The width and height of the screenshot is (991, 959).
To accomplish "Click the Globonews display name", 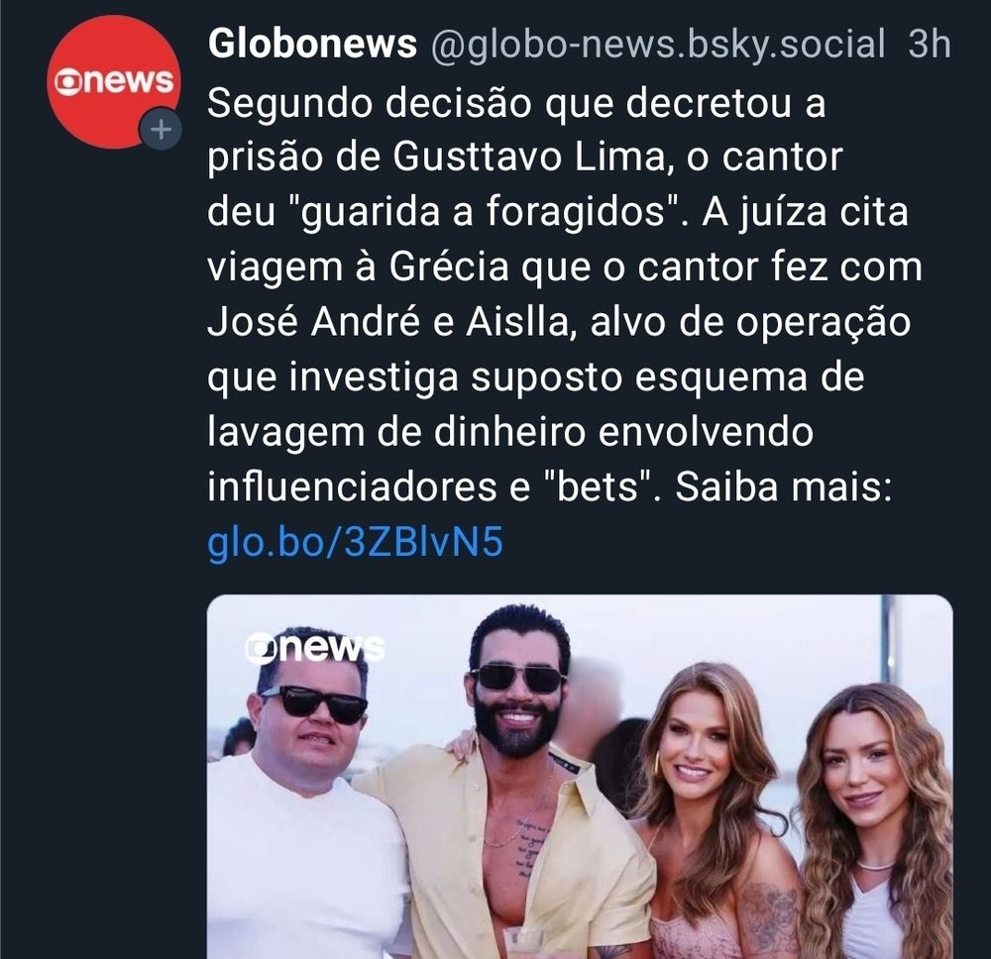I will point(312,44).
